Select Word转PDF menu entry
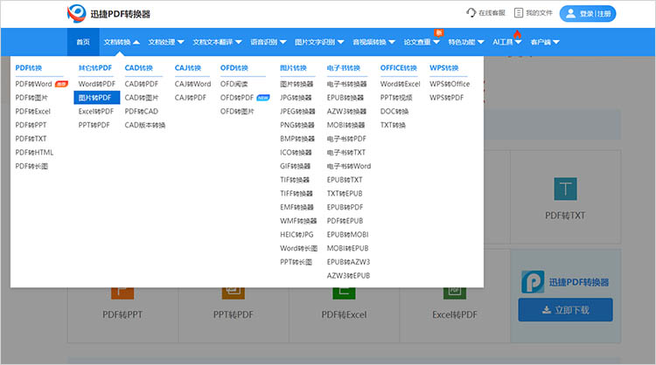The height and width of the screenshot is (365, 656). 96,84
